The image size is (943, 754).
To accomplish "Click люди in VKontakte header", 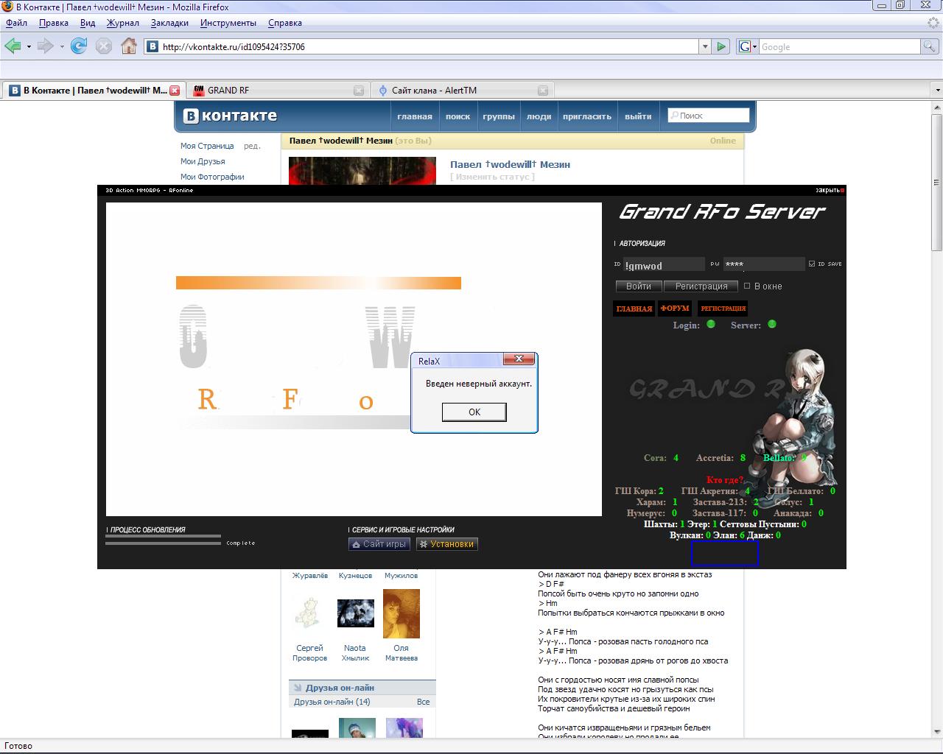I will pyautogui.click(x=539, y=116).
